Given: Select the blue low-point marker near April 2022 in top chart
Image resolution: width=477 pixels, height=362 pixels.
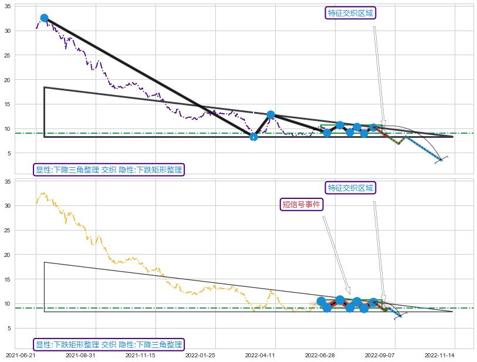Looking at the screenshot, I should pos(253,137).
